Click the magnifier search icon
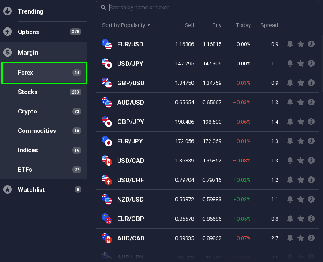Screen dimensions: 323x262 tap(103, 7)
